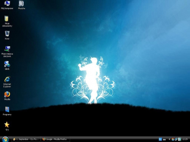The image size is (190, 142).
Task: Click the weather tray icon
Action: 173,139
